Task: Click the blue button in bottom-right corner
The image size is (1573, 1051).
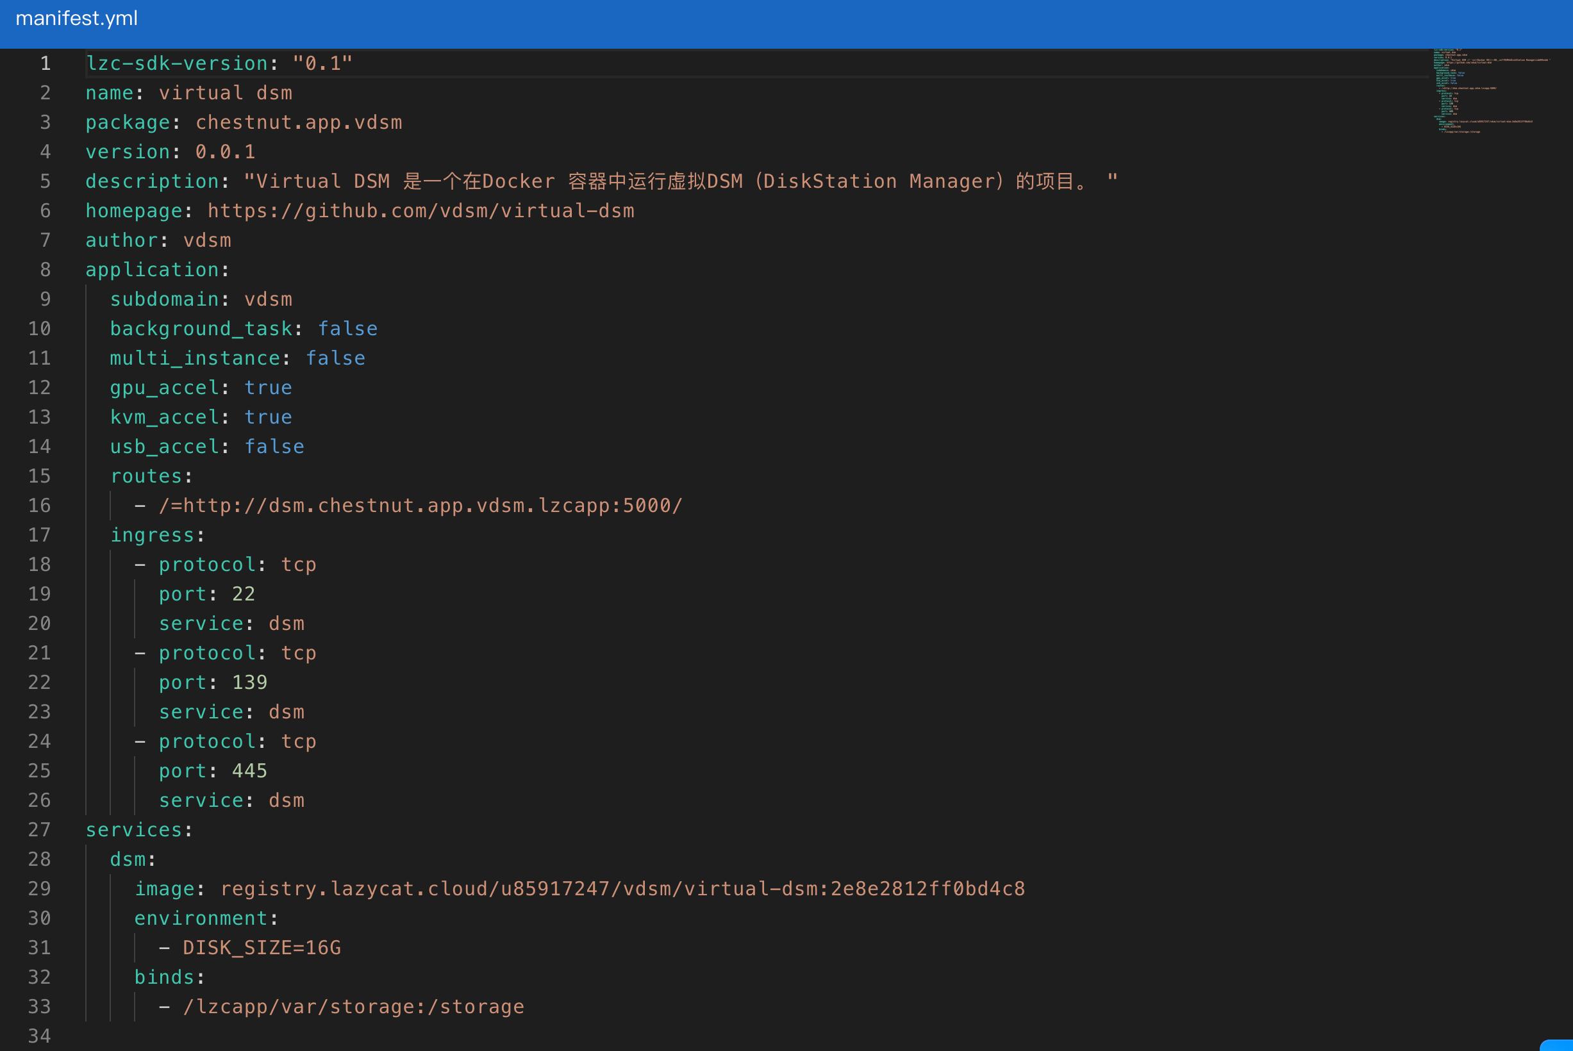Action: [x=1558, y=1045]
